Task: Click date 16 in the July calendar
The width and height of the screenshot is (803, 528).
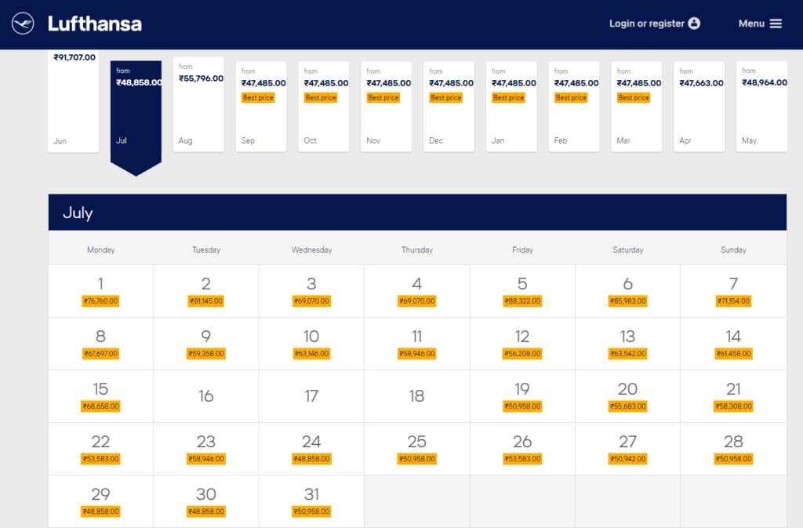Action: coord(206,396)
